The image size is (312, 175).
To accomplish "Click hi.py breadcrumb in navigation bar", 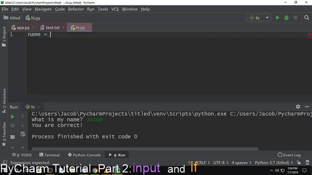I will tap(33, 18).
